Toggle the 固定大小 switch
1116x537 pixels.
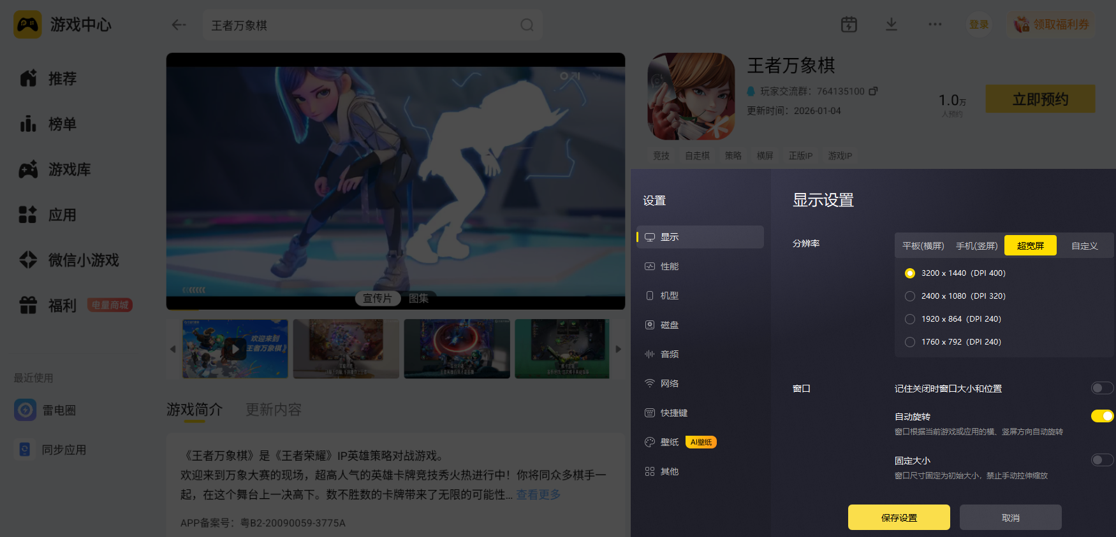coord(1102,460)
